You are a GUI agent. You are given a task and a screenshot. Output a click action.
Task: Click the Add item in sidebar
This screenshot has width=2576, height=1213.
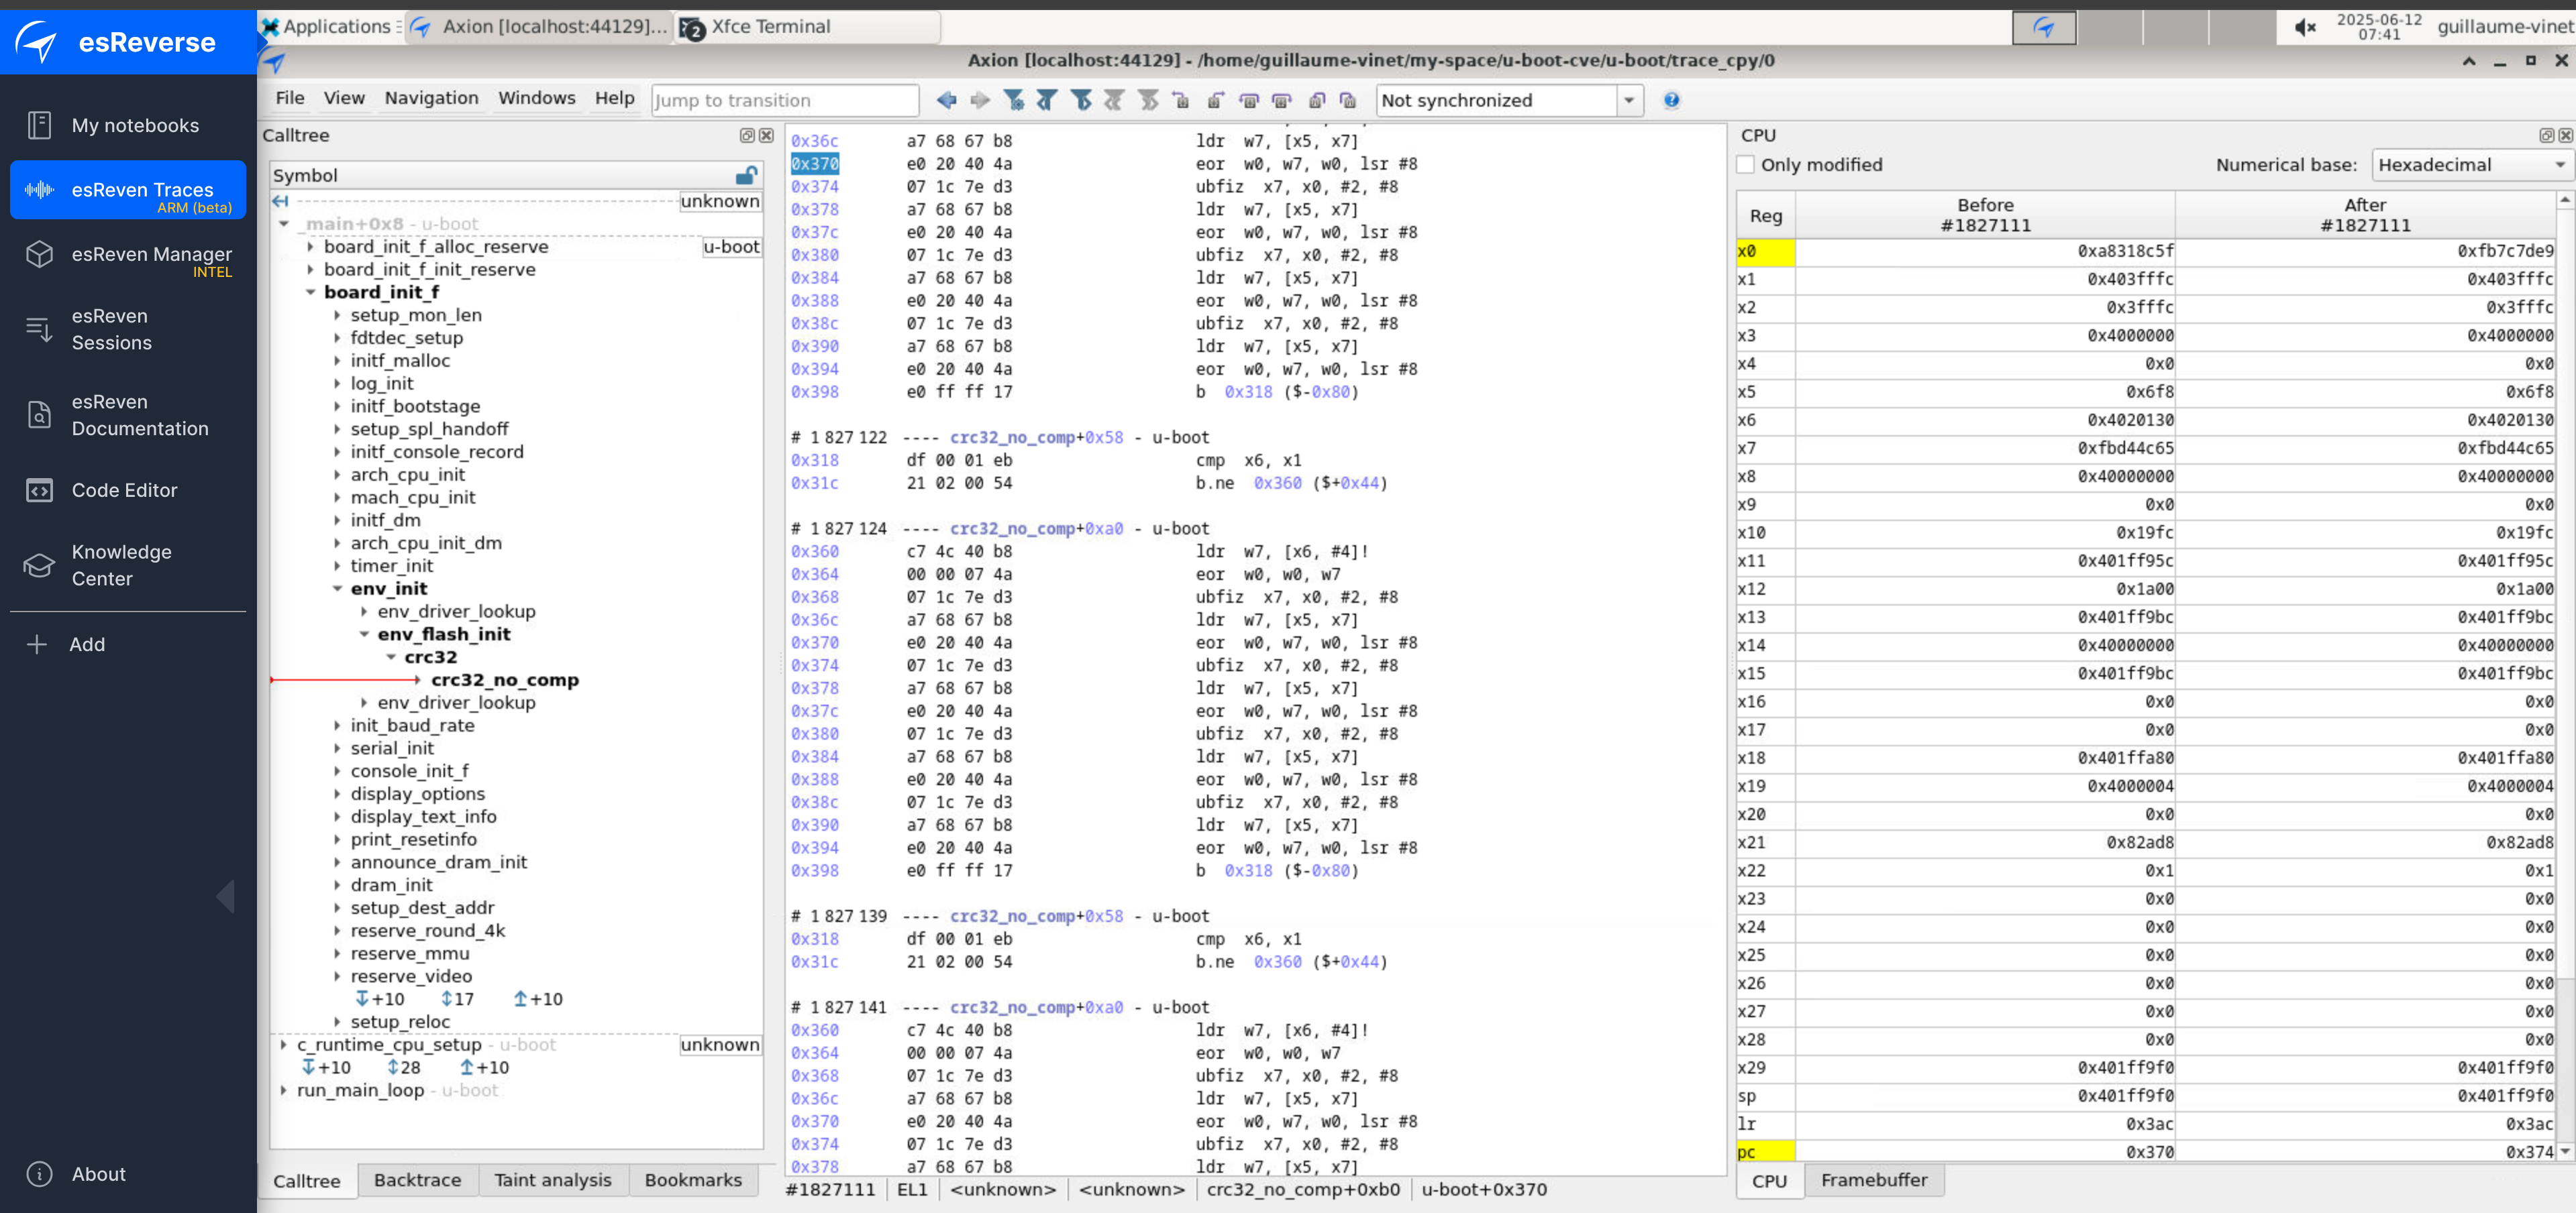click(x=86, y=644)
